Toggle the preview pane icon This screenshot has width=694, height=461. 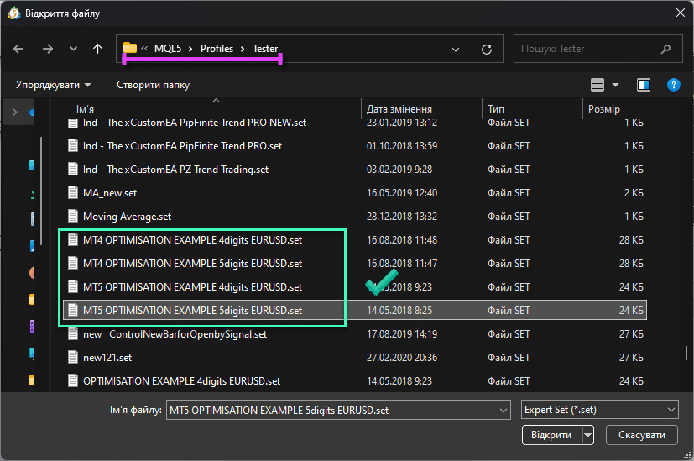pos(644,85)
